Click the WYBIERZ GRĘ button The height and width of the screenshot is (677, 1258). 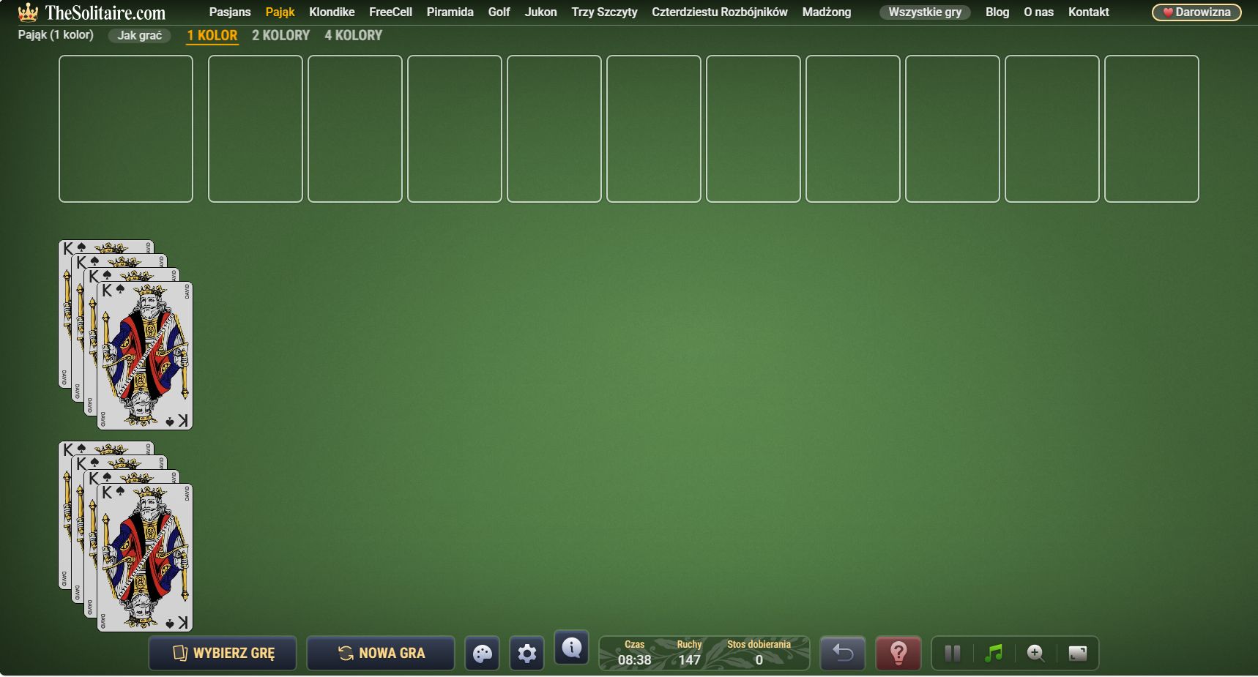click(223, 653)
